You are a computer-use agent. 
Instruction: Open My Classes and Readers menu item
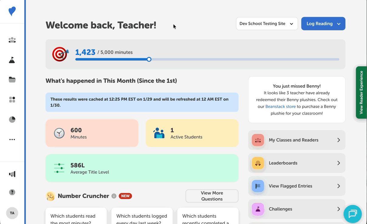(297, 140)
